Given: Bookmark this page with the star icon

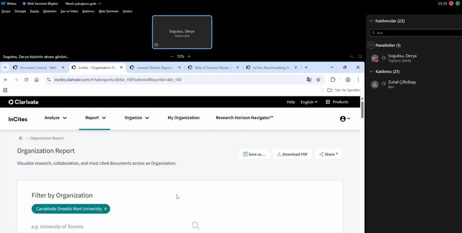Looking at the screenshot, I should (x=319, y=80).
